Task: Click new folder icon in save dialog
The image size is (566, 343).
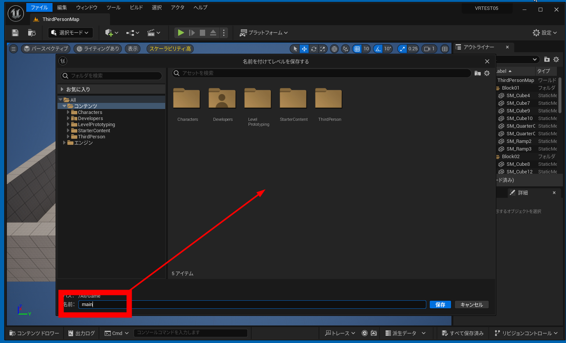Action: tap(477, 73)
